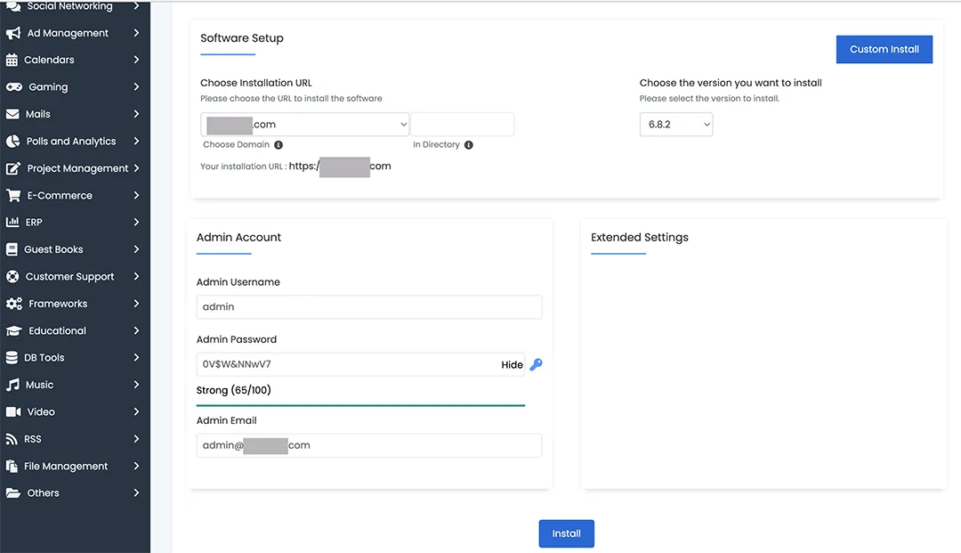
Task: Click the Polls and Analytics pie chart icon
Action: click(x=12, y=141)
